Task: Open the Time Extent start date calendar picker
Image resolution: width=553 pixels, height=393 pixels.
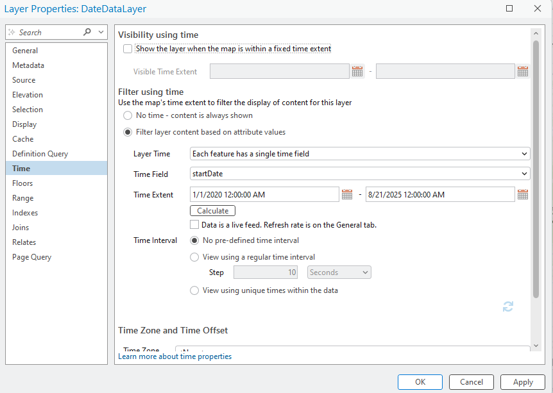Action: pos(348,194)
